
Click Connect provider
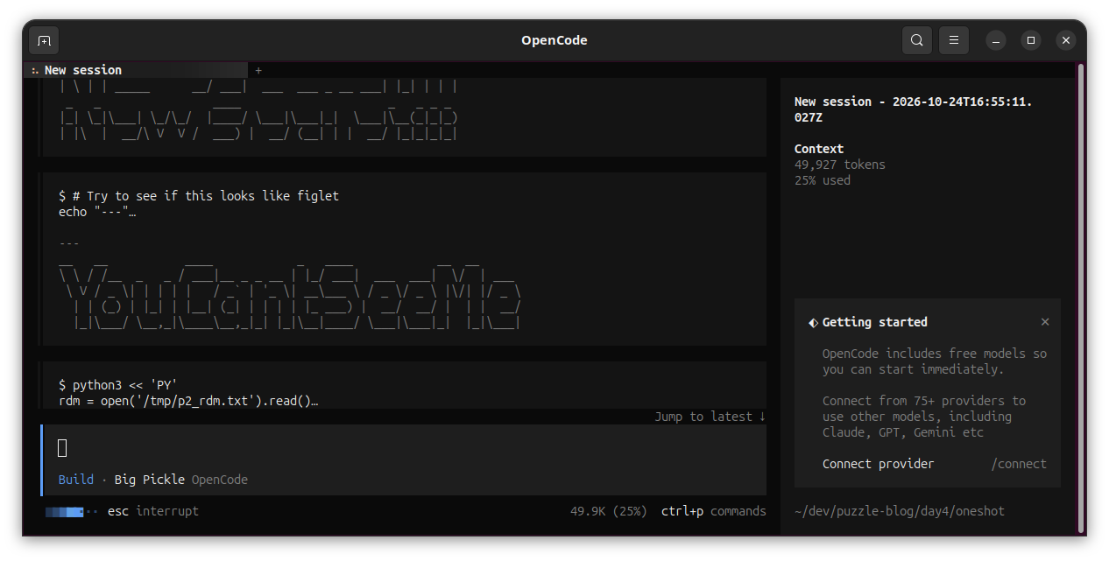pyautogui.click(x=878, y=464)
